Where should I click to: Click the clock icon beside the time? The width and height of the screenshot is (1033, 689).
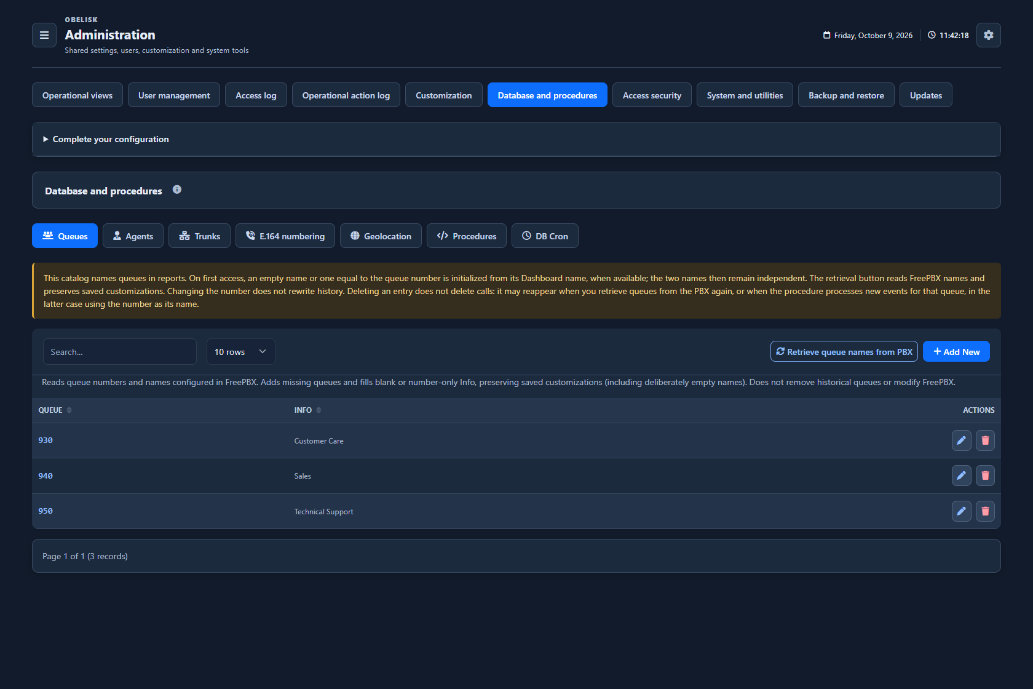(932, 35)
